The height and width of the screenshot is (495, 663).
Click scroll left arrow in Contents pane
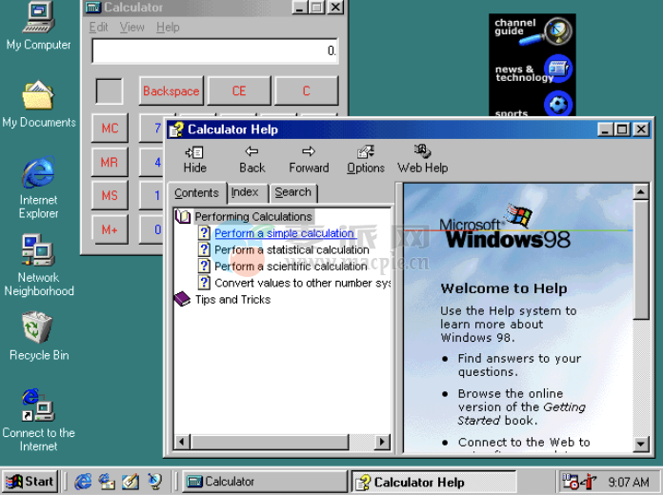tap(182, 442)
